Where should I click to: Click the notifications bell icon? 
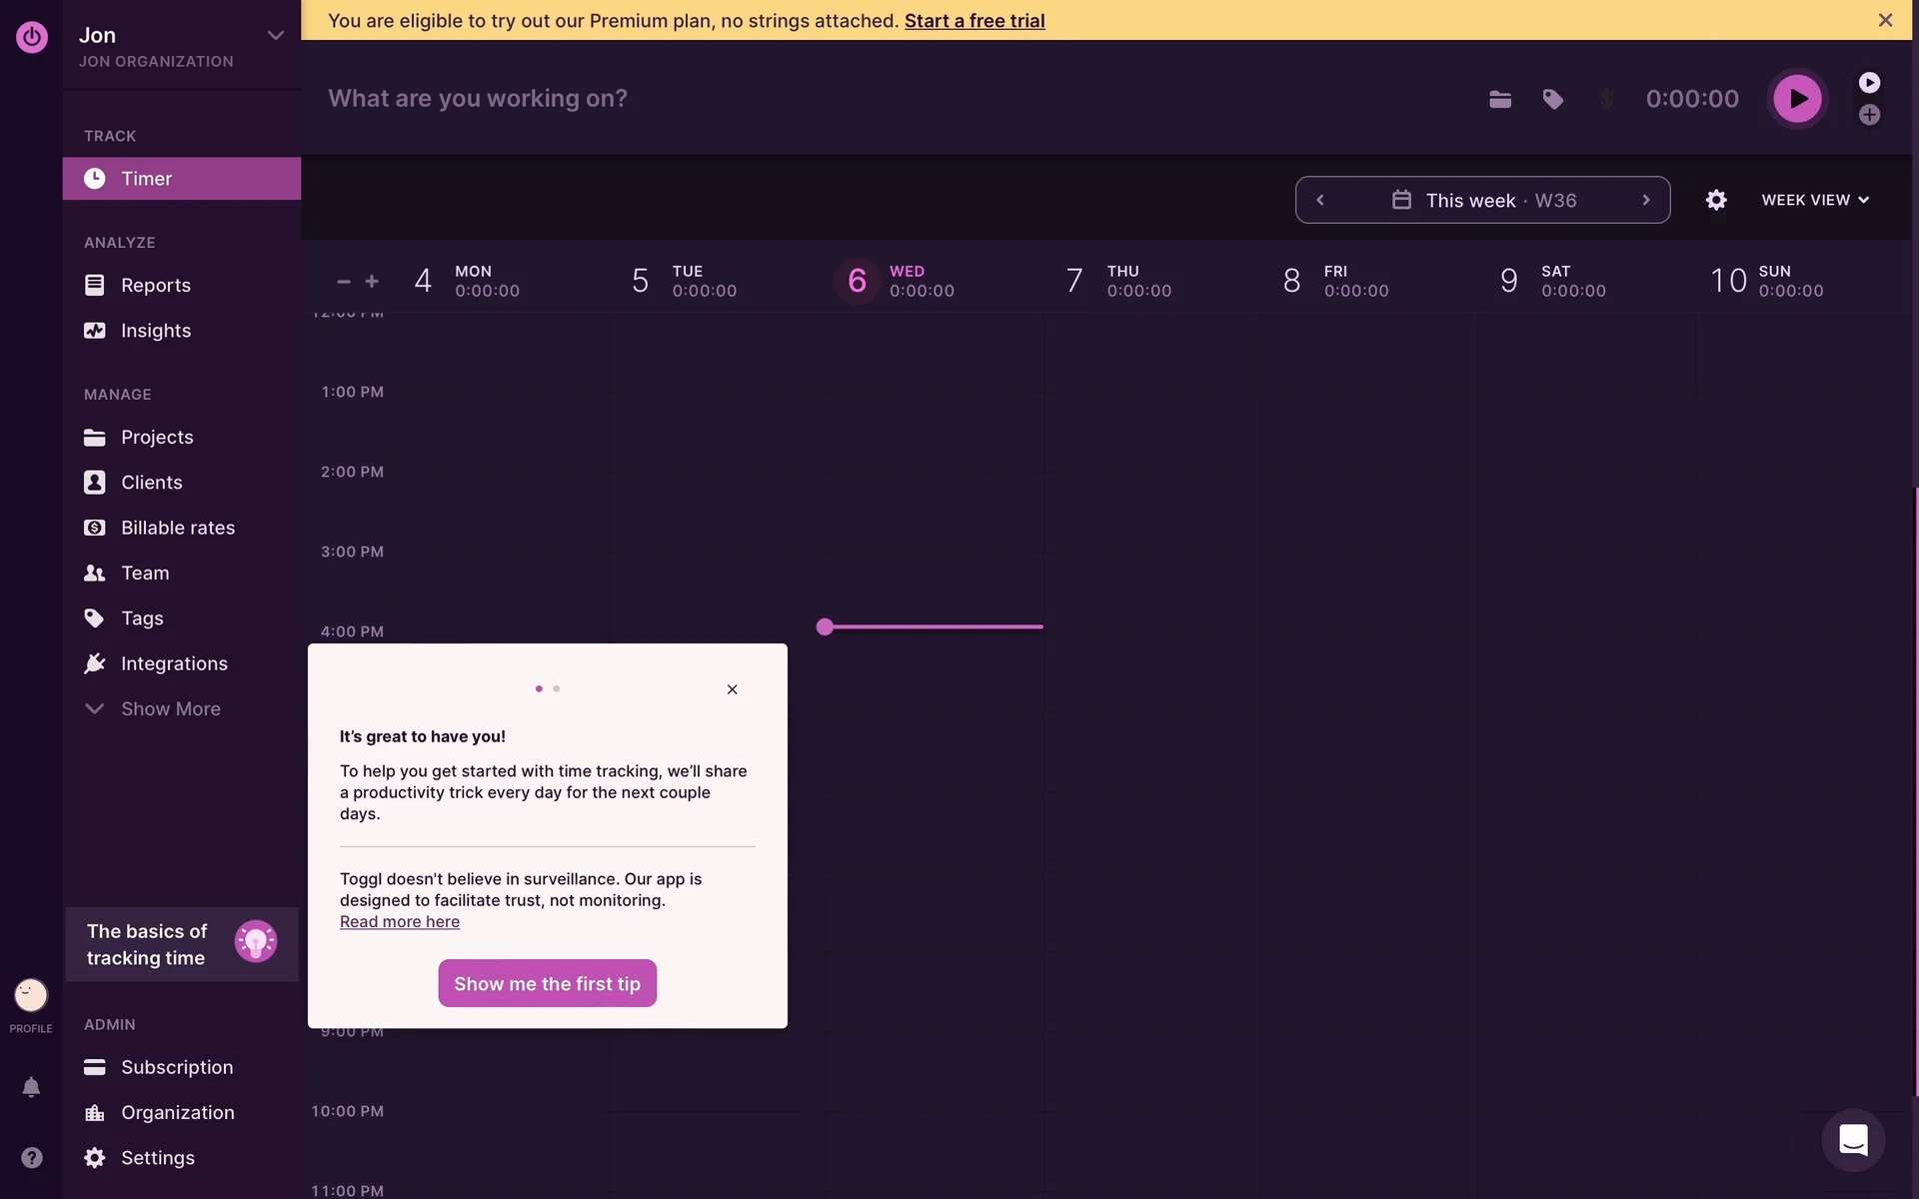[x=31, y=1087]
